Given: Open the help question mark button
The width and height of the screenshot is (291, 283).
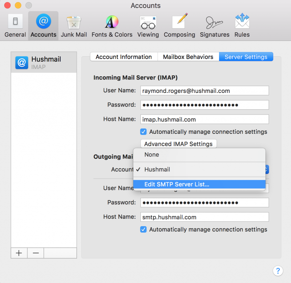Looking at the screenshot, I should 278,271.
